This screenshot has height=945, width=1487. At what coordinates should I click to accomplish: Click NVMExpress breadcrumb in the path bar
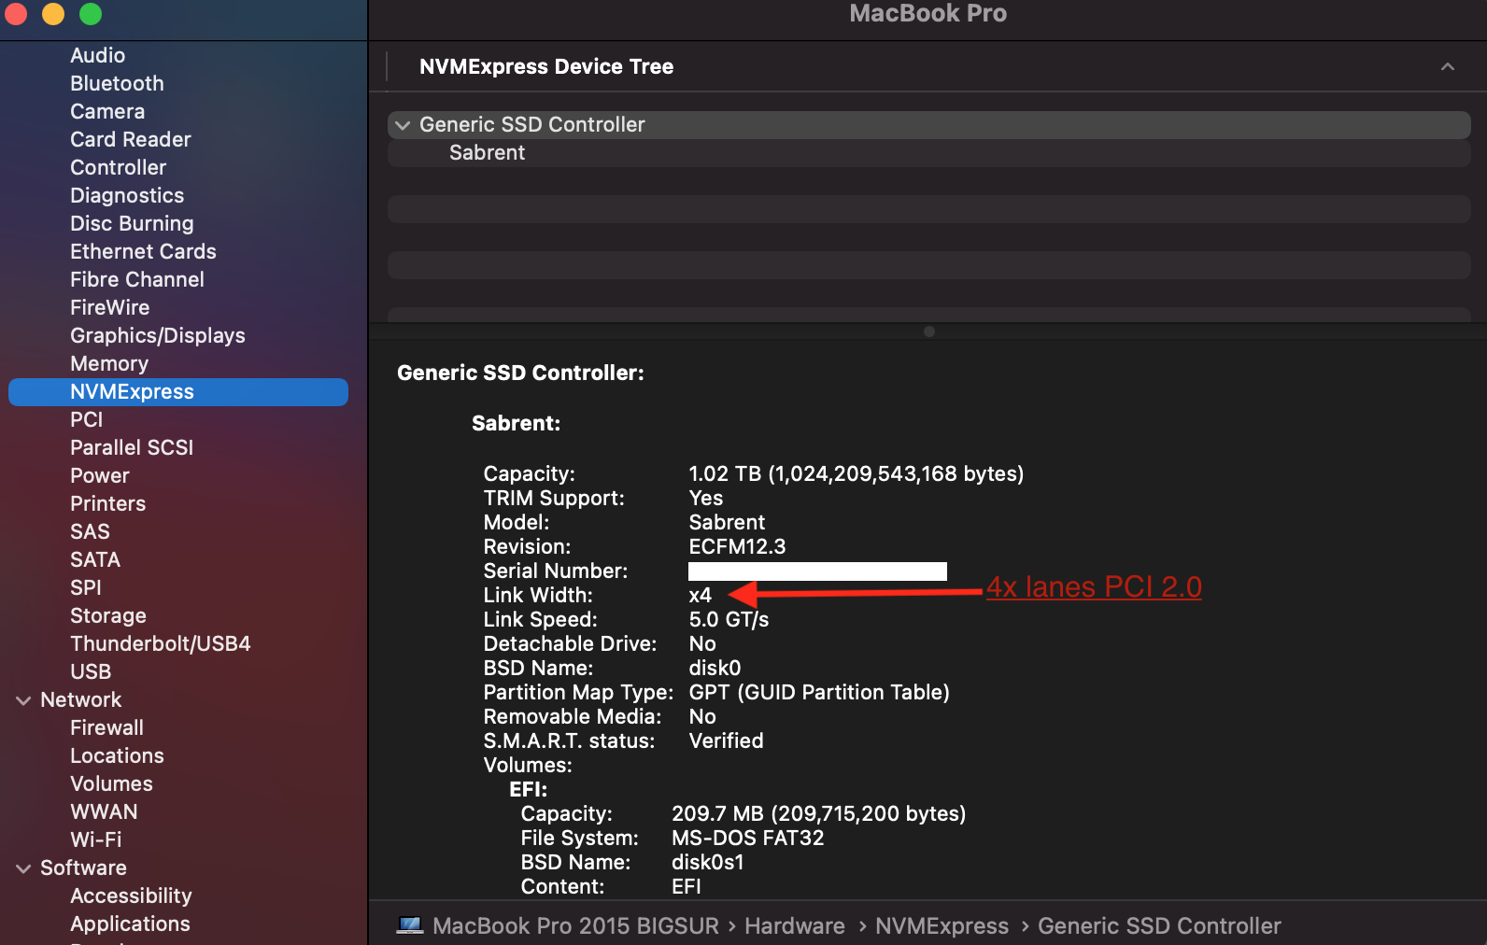click(942, 926)
